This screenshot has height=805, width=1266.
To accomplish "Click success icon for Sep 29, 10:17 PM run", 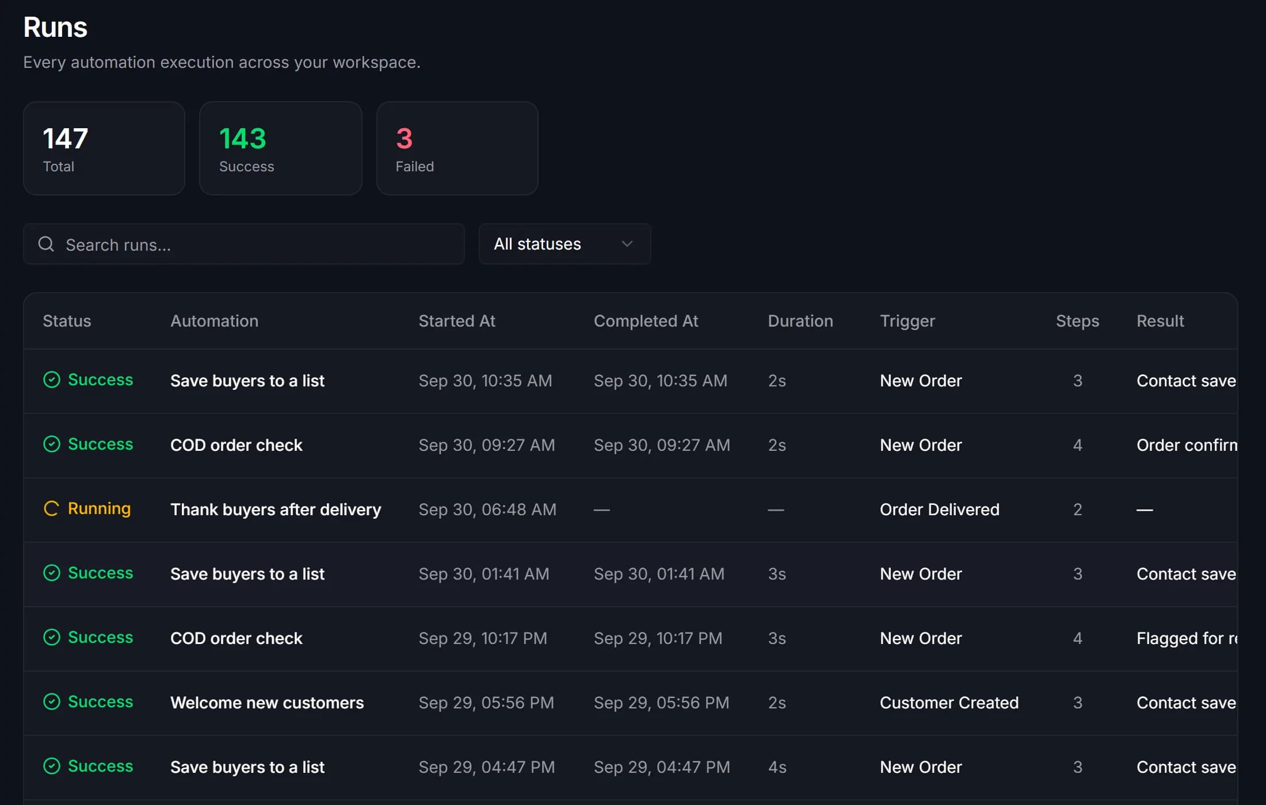I will [52, 638].
